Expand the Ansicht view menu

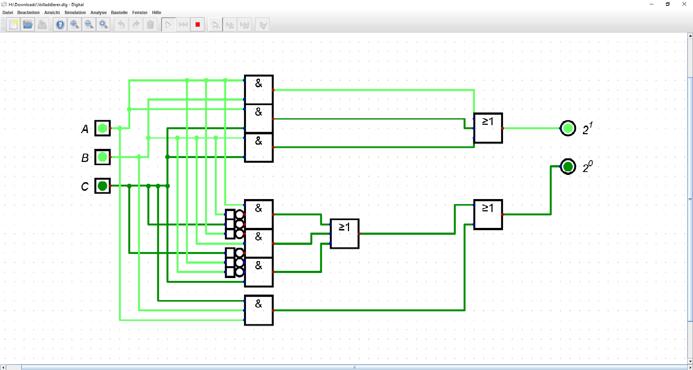point(52,13)
